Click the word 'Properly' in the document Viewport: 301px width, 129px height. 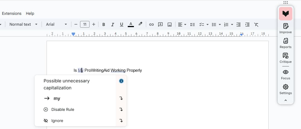tap(134, 70)
